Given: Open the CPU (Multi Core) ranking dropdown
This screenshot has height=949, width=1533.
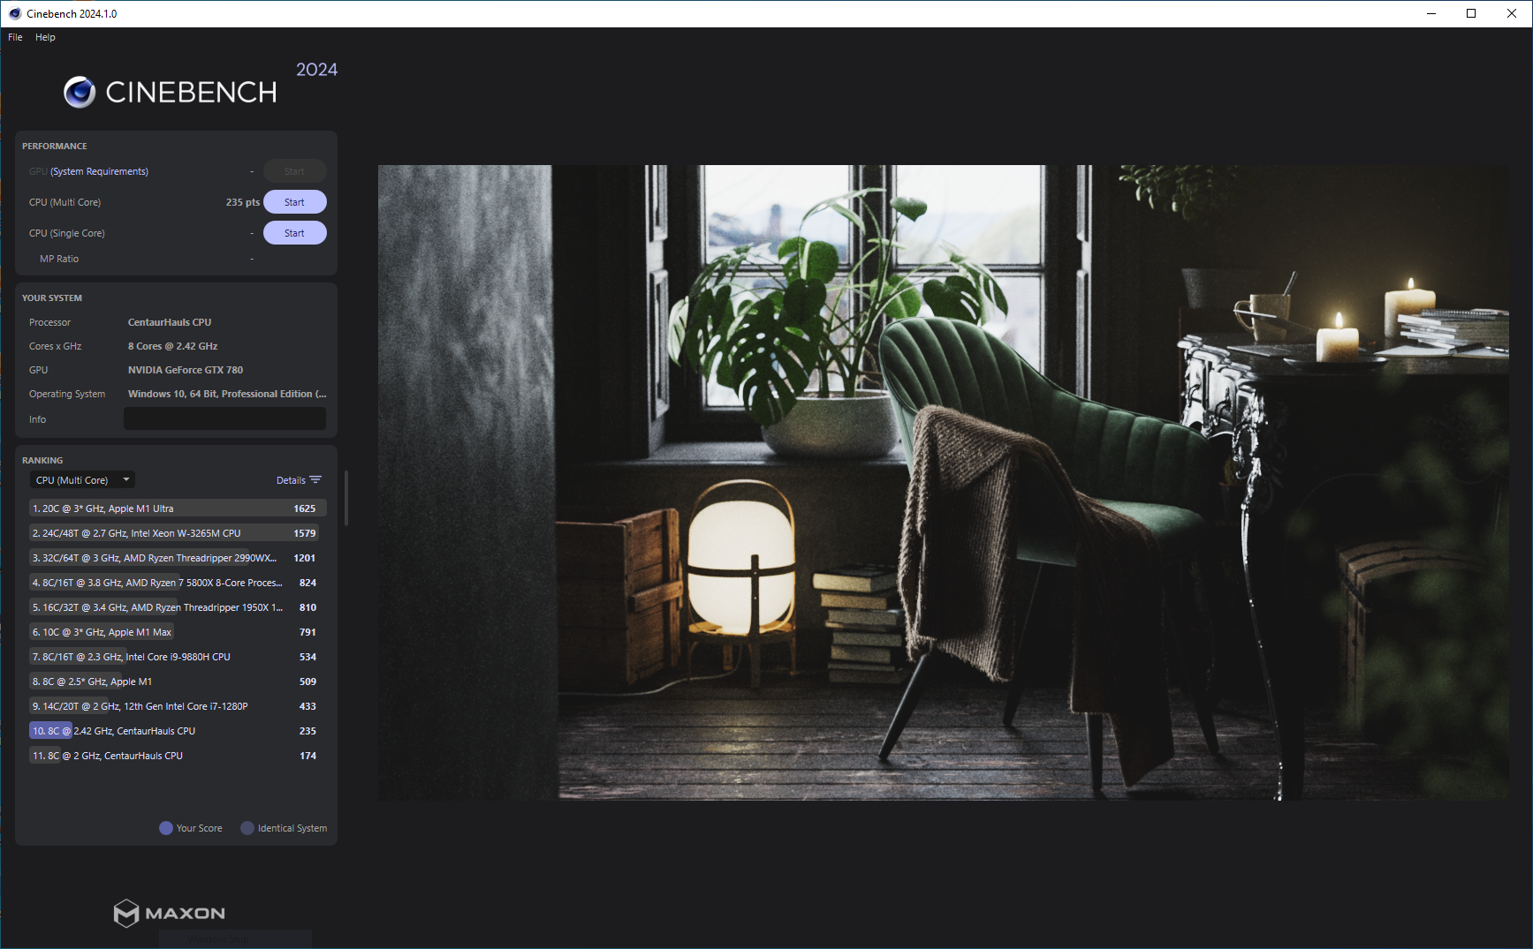Looking at the screenshot, I should click(82, 480).
